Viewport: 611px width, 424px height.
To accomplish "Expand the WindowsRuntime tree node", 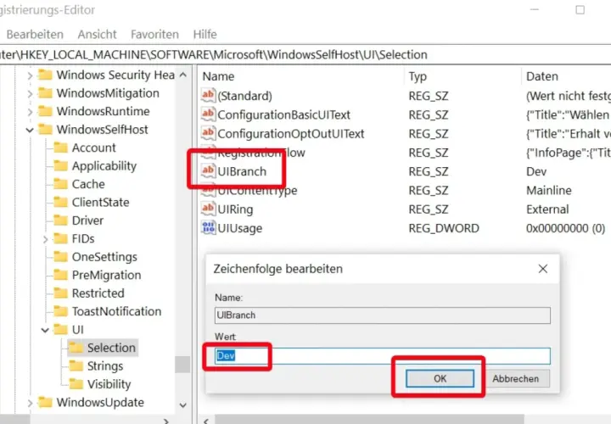I will click(30, 112).
